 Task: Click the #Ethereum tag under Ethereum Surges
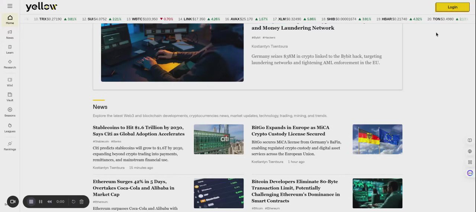pos(100,202)
